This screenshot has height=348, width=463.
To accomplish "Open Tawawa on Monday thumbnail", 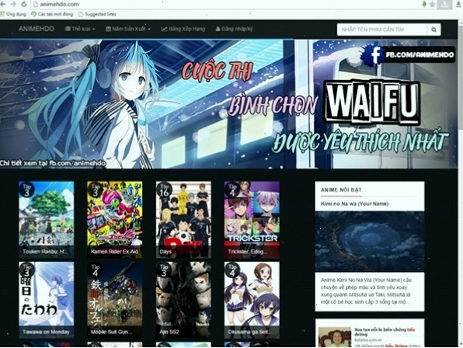I will [47, 300].
